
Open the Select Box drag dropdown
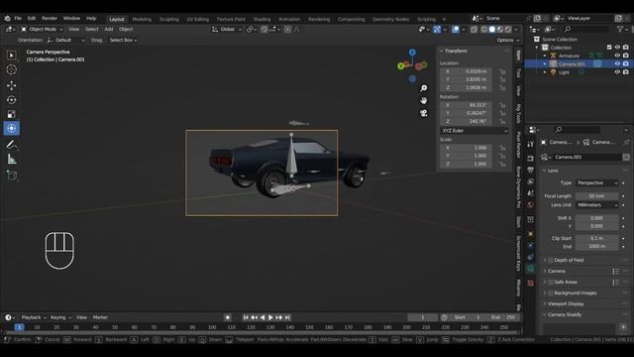[x=123, y=40]
